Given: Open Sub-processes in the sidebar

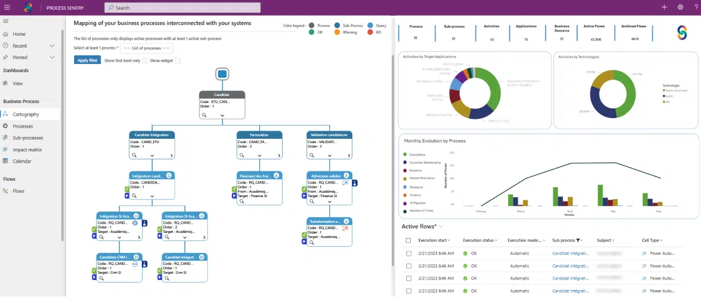Looking at the screenshot, I should (x=28, y=138).
